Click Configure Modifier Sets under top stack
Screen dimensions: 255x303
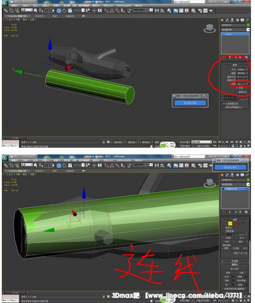click(246, 57)
